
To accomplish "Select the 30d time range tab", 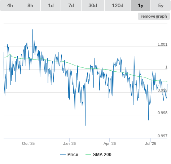I will (93, 5).
